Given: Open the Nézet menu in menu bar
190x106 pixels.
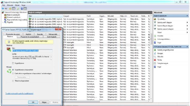Looking at the screenshot, I should 17,5.
